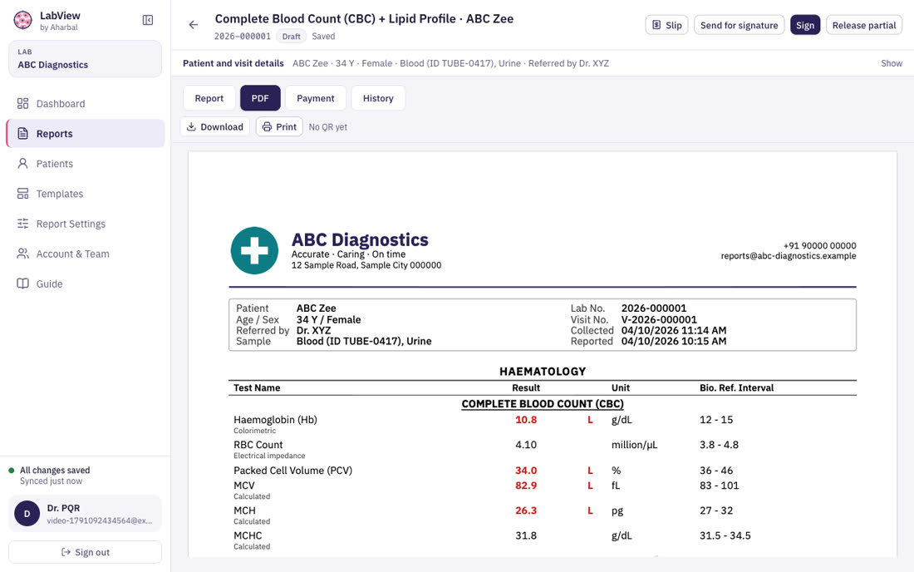View the History tab
Image resolution: width=914 pixels, height=572 pixels.
(x=378, y=98)
